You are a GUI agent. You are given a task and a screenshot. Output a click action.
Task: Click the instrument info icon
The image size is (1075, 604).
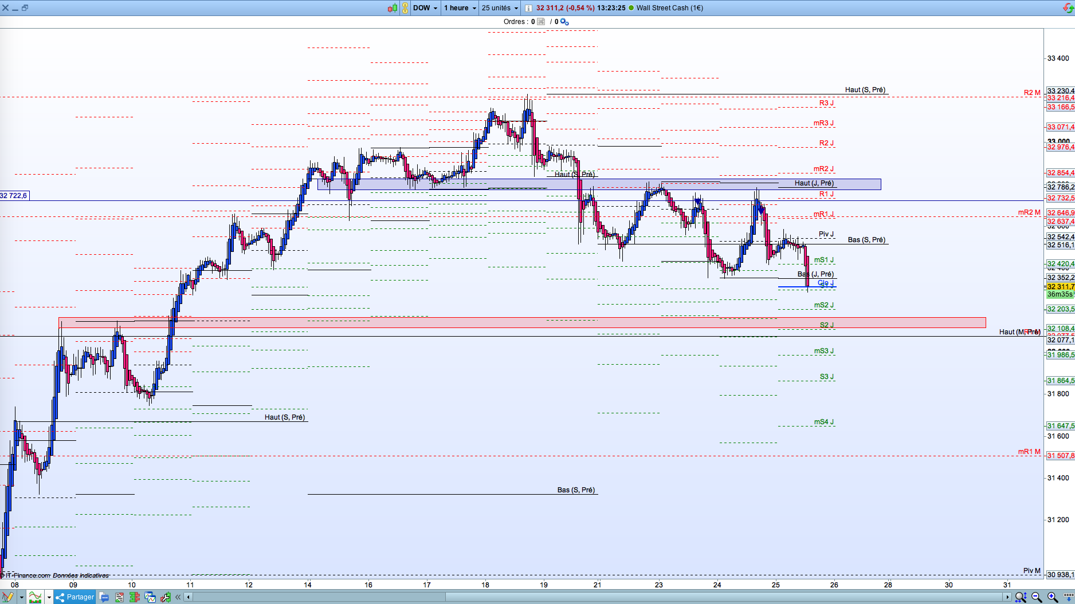pyautogui.click(x=528, y=8)
